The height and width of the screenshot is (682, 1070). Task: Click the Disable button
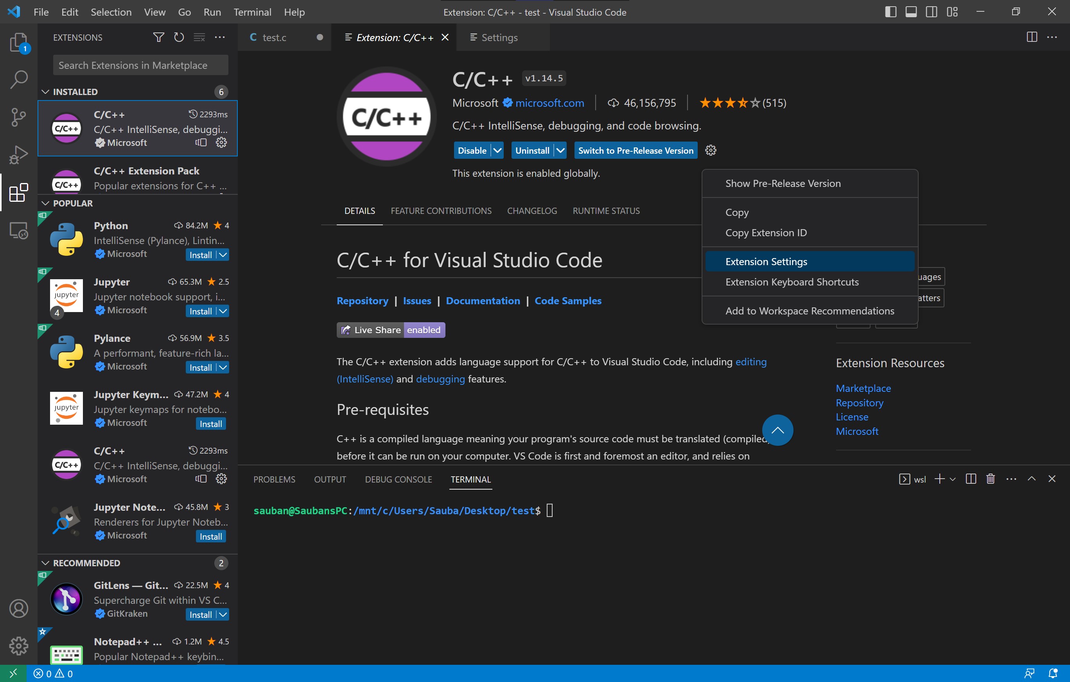(x=472, y=150)
